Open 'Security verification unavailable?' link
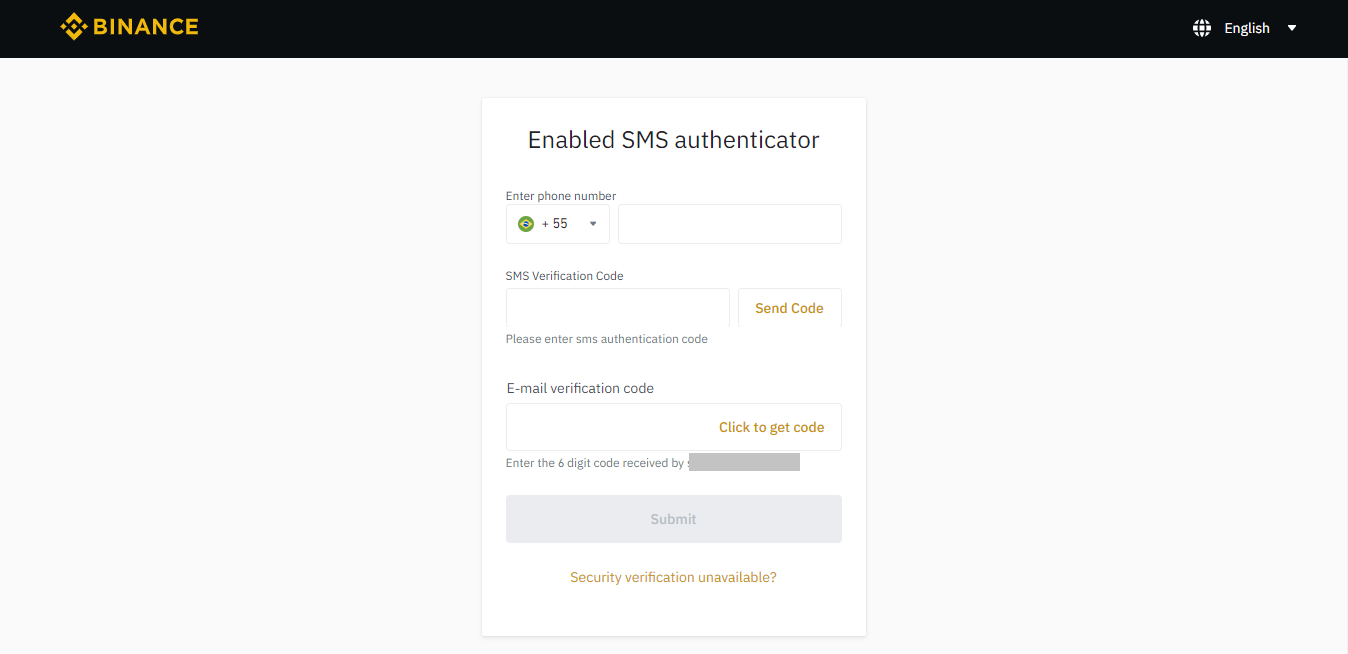Image resolution: width=1348 pixels, height=654 pixels. pyautogui.click(x=673, y=577)
